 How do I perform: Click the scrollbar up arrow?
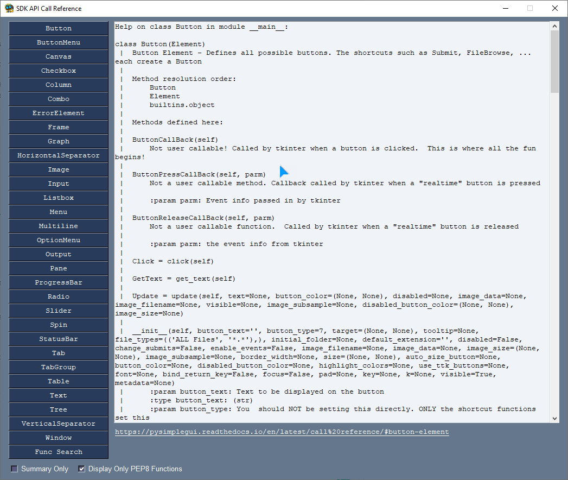(554, 24)
